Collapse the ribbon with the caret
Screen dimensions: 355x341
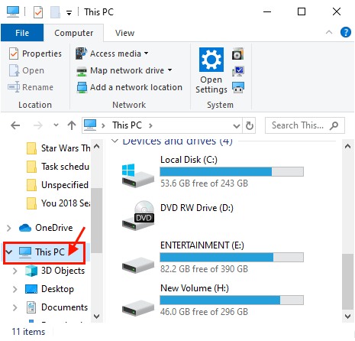[329, 32]
